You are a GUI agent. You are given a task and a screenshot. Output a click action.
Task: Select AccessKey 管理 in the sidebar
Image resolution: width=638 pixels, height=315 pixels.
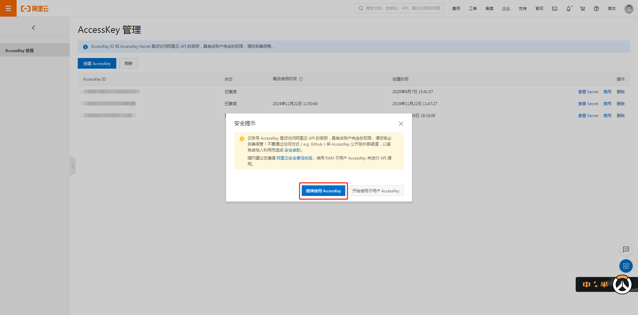[x=35, y=50]
